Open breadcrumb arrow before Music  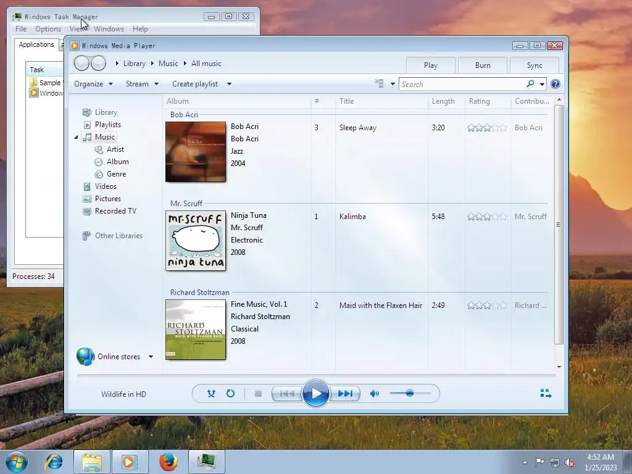tap(152, 64)
